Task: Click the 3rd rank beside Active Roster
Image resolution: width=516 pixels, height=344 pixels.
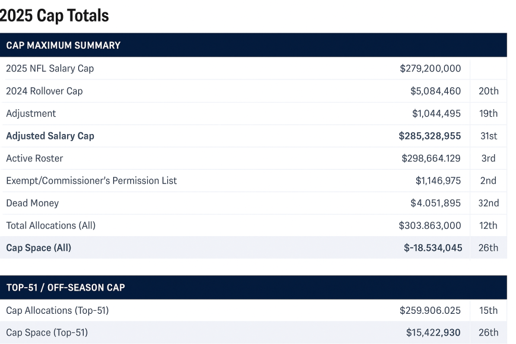Action: pos(488,158)
